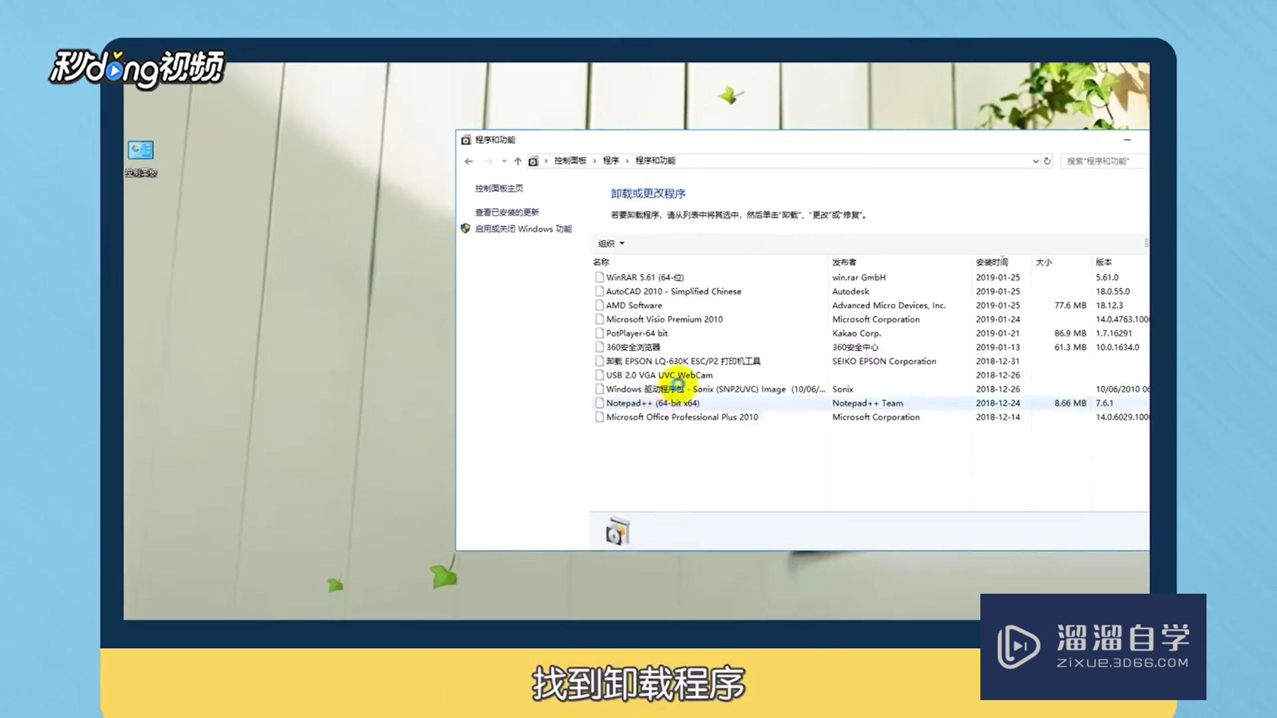
Task: Click AutoCAD 2010 program icon
Action: (599, 291)
